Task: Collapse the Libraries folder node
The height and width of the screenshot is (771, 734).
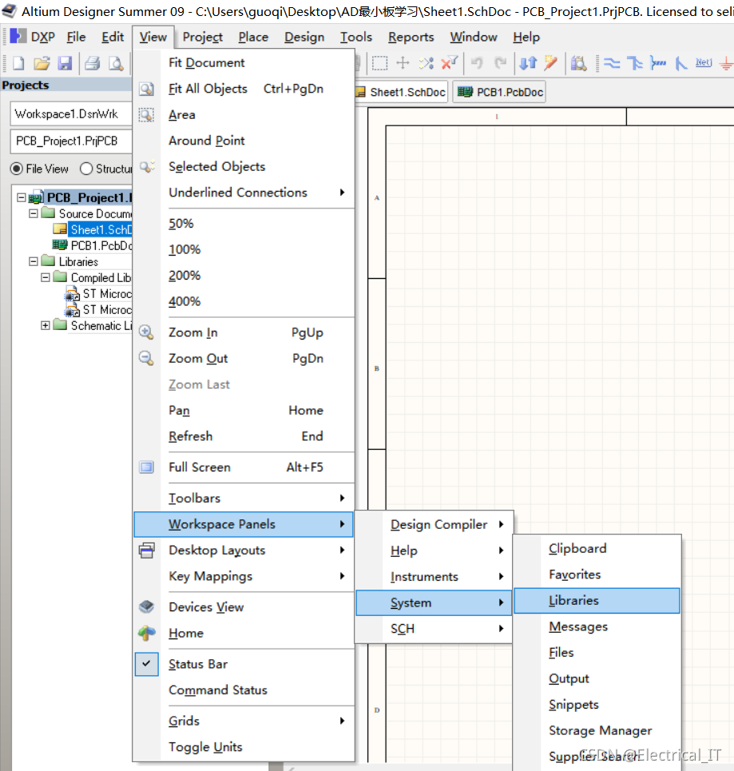Action: 34,261
